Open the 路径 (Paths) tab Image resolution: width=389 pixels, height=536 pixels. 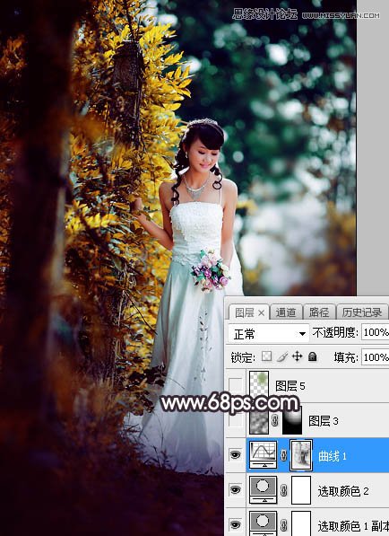(319, 312)
